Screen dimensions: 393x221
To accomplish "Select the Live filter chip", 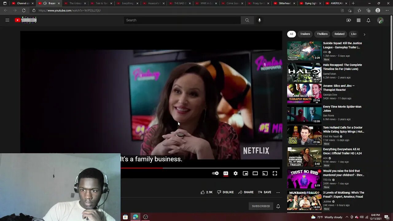I will 354,34.
